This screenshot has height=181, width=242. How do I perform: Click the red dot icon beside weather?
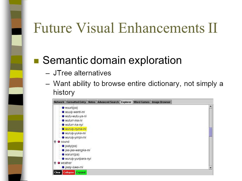[x=59, y=163]
